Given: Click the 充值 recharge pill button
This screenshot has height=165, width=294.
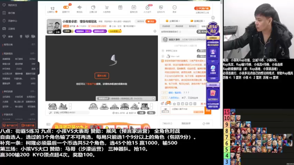Looking at the screenshot, I should [141, 113].
